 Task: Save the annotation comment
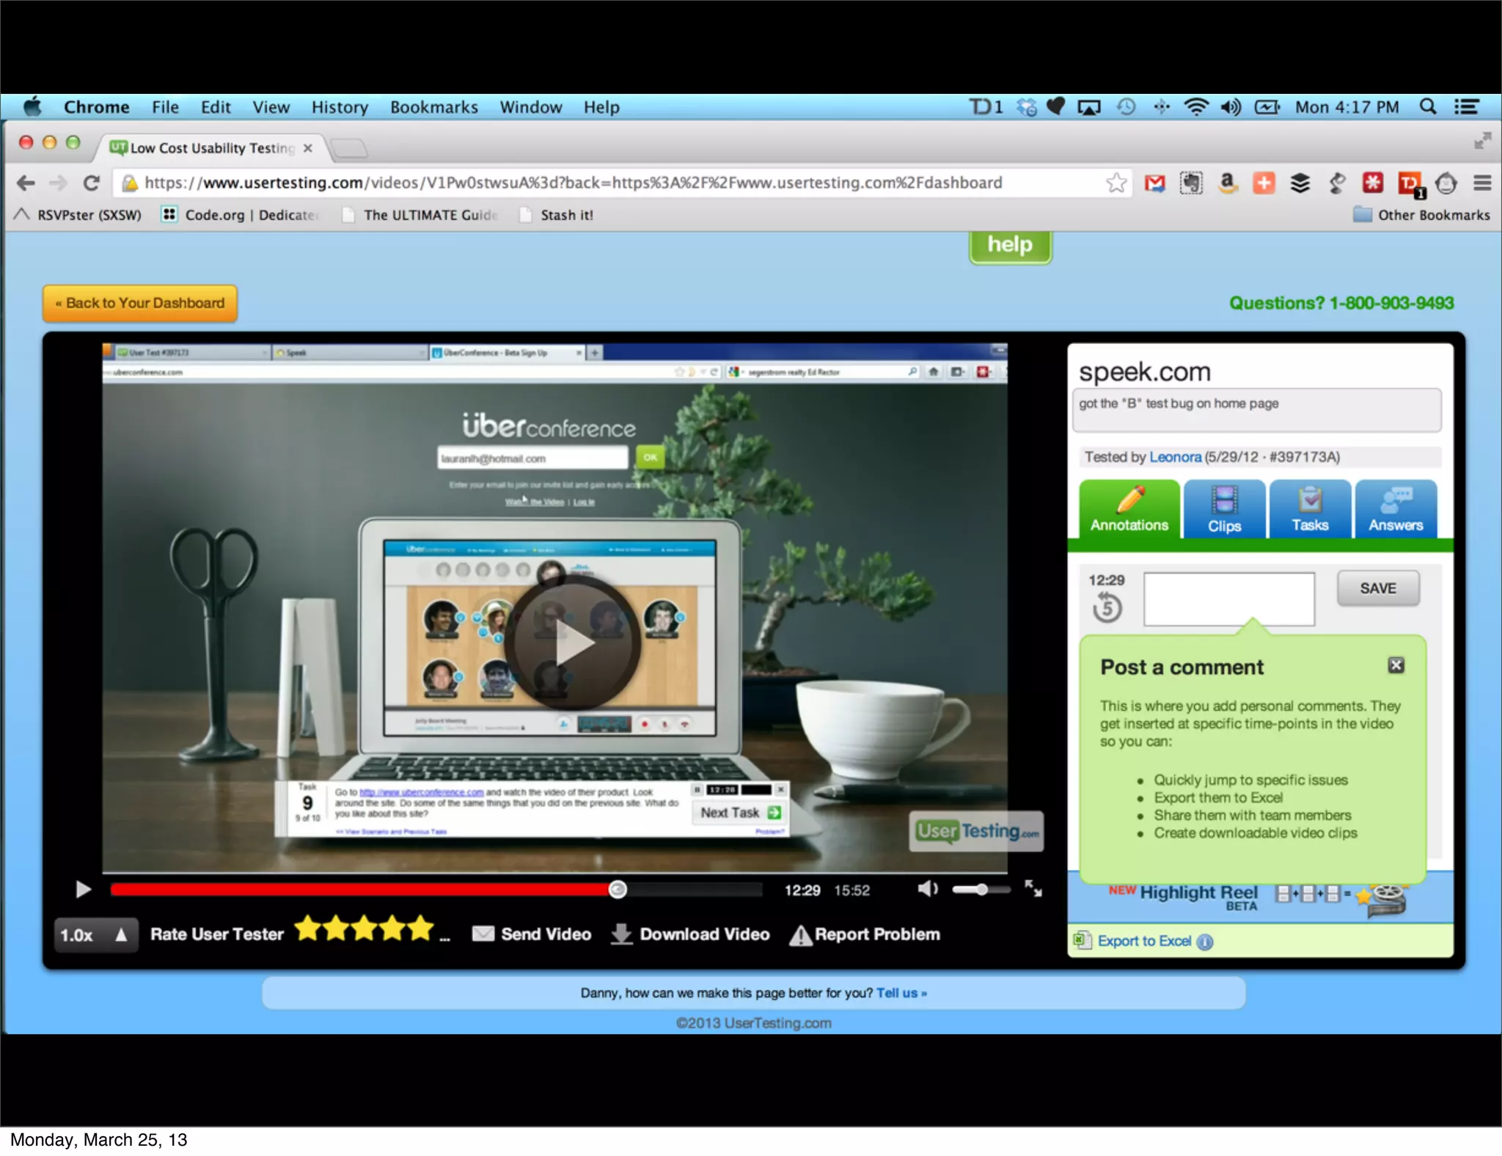(1377, 588)
